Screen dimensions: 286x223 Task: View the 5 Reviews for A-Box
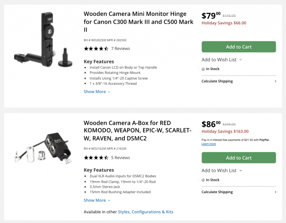click(121, 158)
